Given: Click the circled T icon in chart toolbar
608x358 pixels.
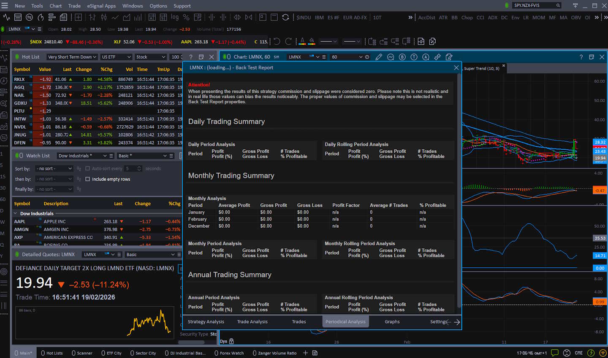Looking at the screenshot, I should (x=414, y=57).
